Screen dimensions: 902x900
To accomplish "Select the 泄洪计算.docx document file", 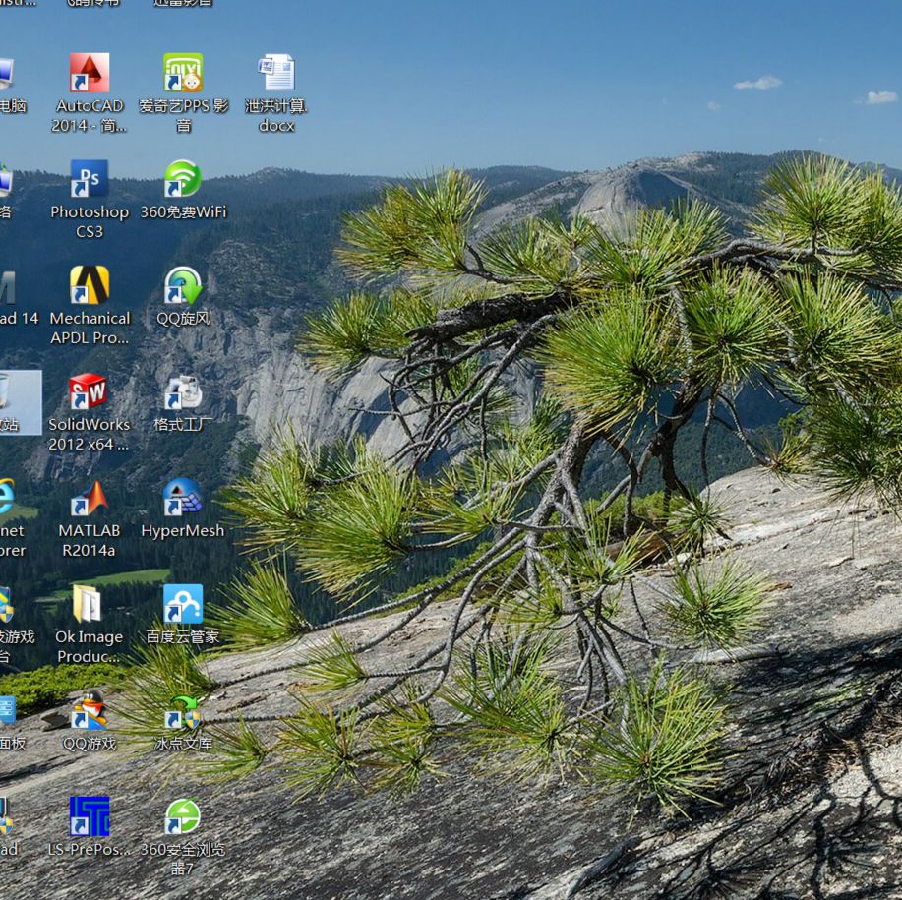I will (x=276, y=73).
